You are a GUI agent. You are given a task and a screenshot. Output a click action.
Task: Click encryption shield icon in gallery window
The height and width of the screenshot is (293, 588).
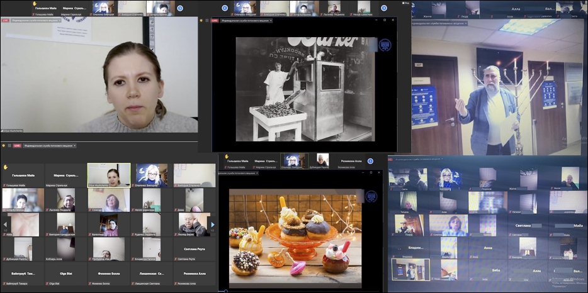4,145
